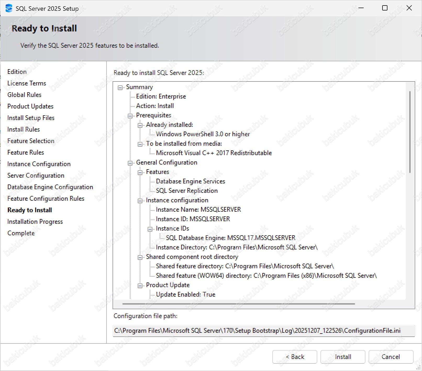Collapse the Already installed node
The width and height of the screenshot is (422, 371).
(x=140, y=125)
